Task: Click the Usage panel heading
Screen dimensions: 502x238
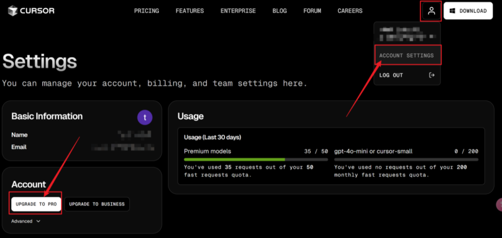Action: click(191, 116)
